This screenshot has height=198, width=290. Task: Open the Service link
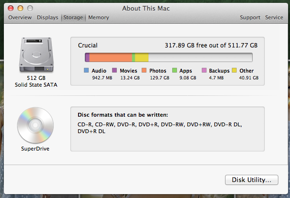click(274, 17)
